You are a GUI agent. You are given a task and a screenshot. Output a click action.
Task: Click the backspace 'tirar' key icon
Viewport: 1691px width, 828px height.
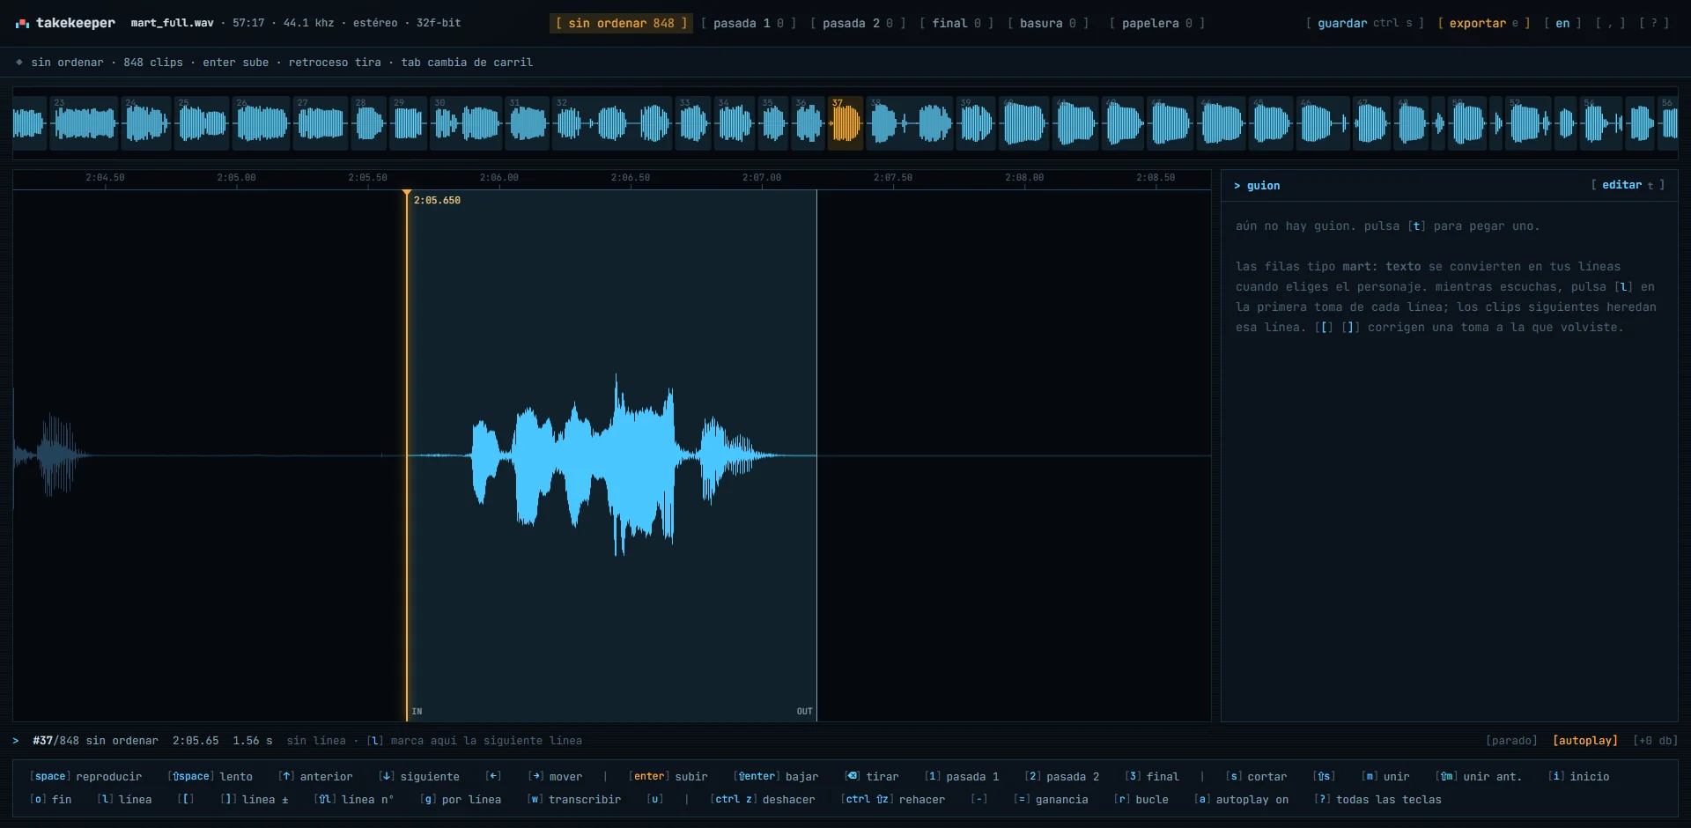tap(852, 776)
